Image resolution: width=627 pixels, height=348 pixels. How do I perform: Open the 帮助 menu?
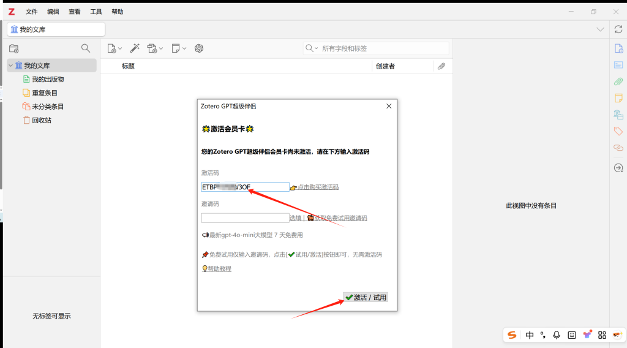118,12
